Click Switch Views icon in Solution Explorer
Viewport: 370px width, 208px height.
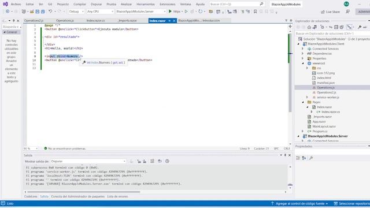[314, 27]
